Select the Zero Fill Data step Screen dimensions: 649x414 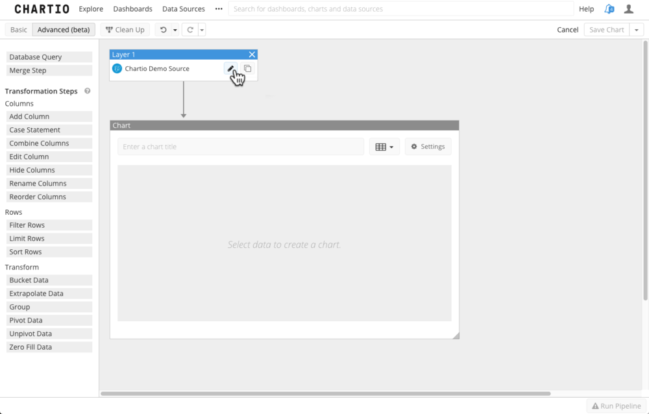49,347
